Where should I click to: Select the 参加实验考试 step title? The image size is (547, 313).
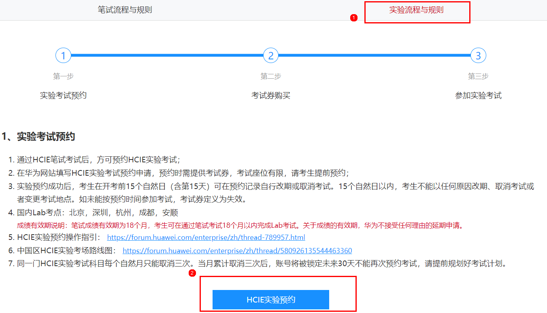coord(478,96)
